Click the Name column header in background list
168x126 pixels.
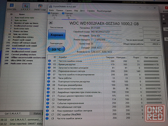coord(22,14)
